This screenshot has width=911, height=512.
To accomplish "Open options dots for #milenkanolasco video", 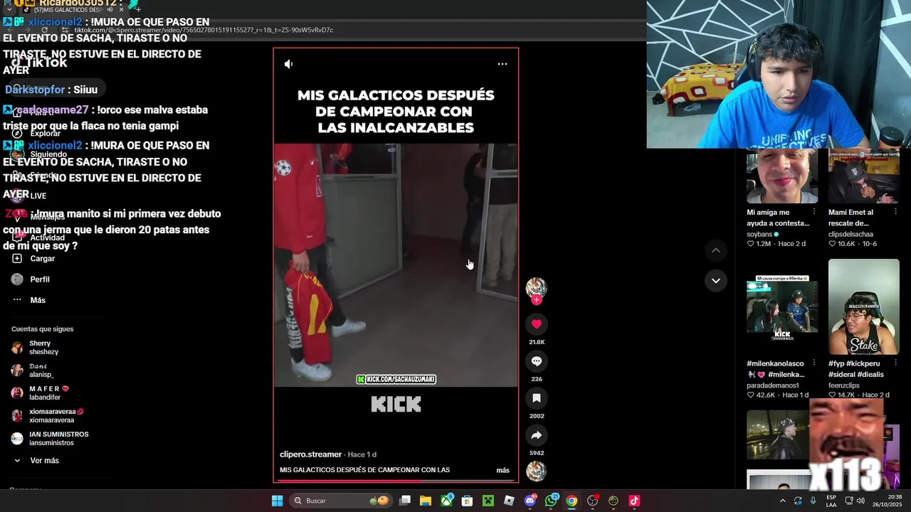I will click(814, 363).
